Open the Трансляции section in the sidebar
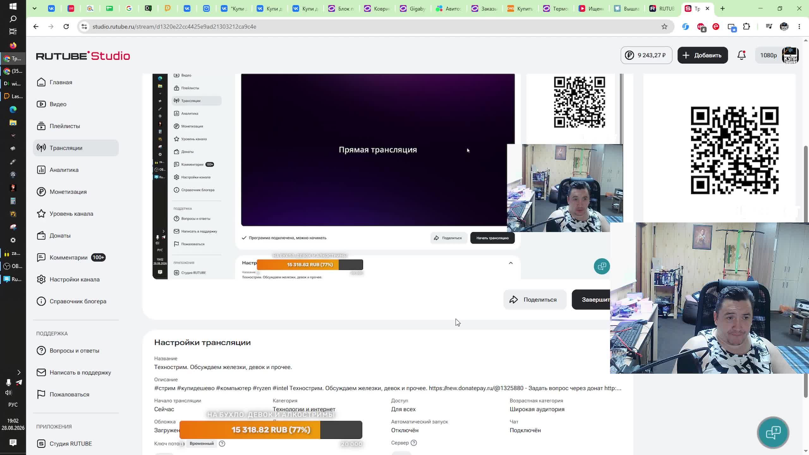 point(76,148)
